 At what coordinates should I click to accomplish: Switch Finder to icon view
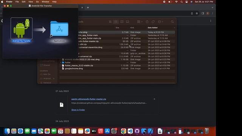coord(110,22)
